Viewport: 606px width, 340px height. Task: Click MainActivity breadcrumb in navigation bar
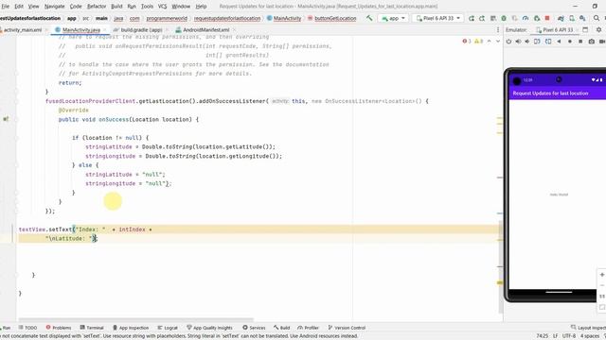(284, 18)
